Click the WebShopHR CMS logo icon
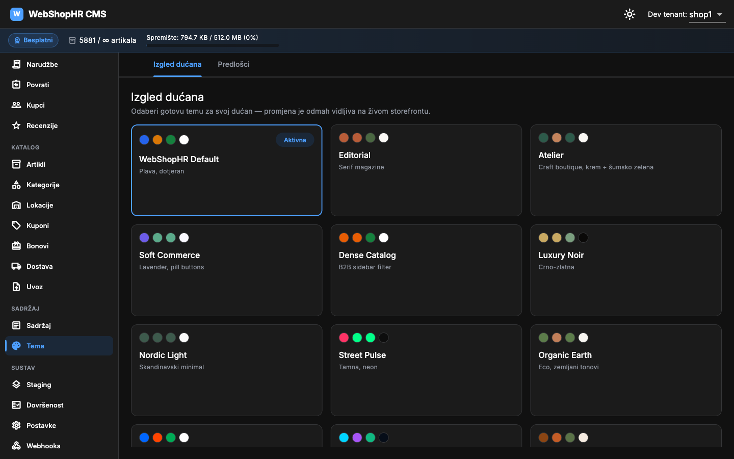 [x=17, y=14]
